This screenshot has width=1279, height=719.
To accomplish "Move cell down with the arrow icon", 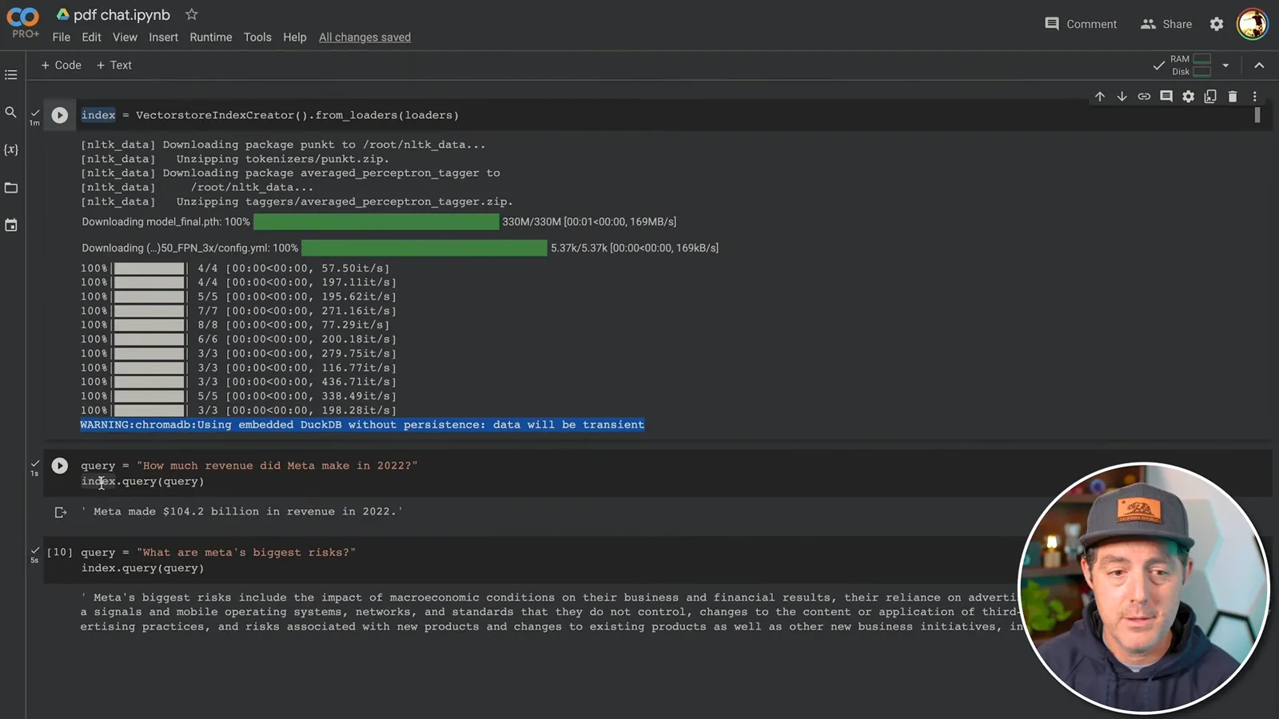I will tap(1122, 97).
